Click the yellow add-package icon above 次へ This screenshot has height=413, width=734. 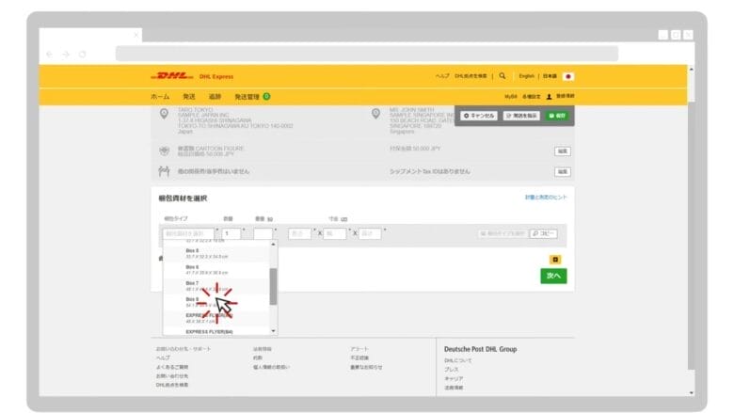[555, 260]
